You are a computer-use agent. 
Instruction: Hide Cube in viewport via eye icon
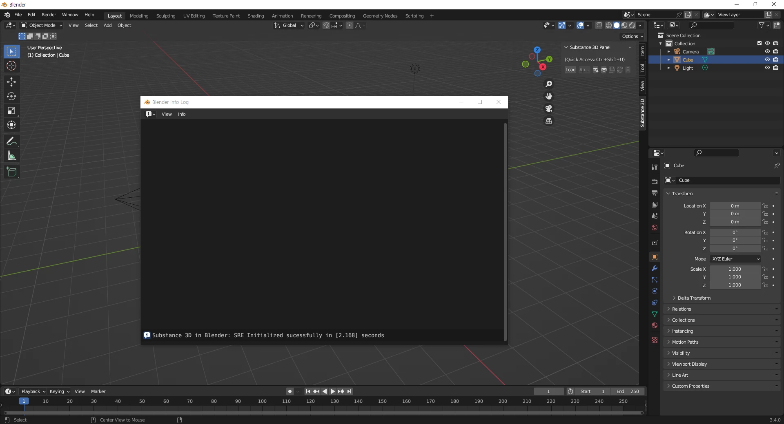pos(767,60)
